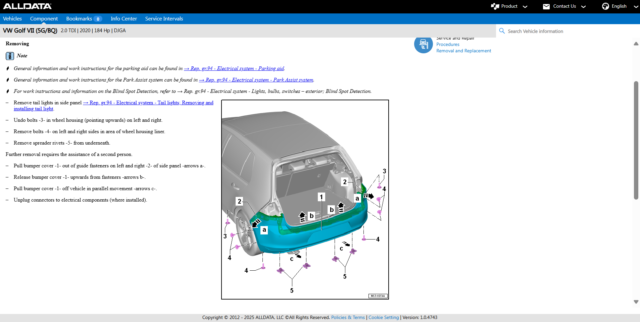Click the Contact Us envelope icon
Viewport: 640px width, 322px height.
tap(546, 6)
